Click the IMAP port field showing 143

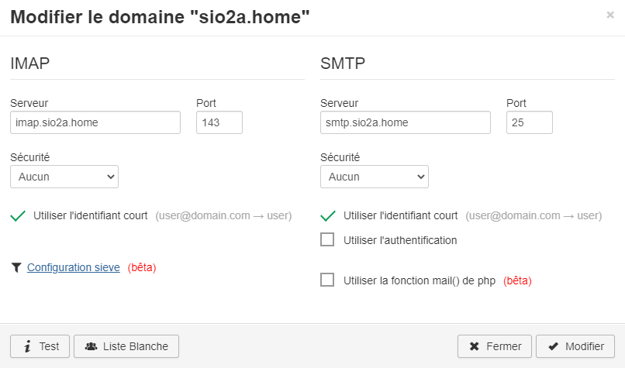click(x=219, y=122)
